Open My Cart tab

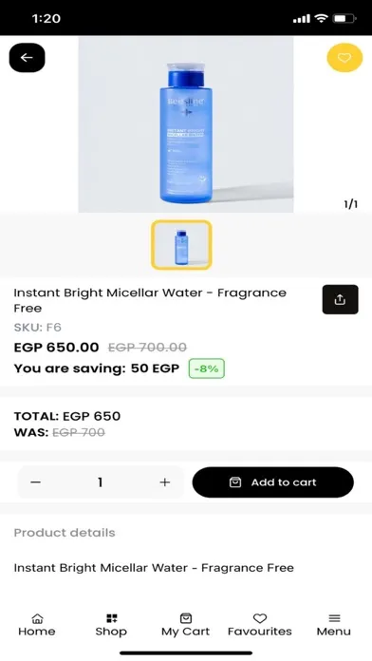click(x=185, y=625)
